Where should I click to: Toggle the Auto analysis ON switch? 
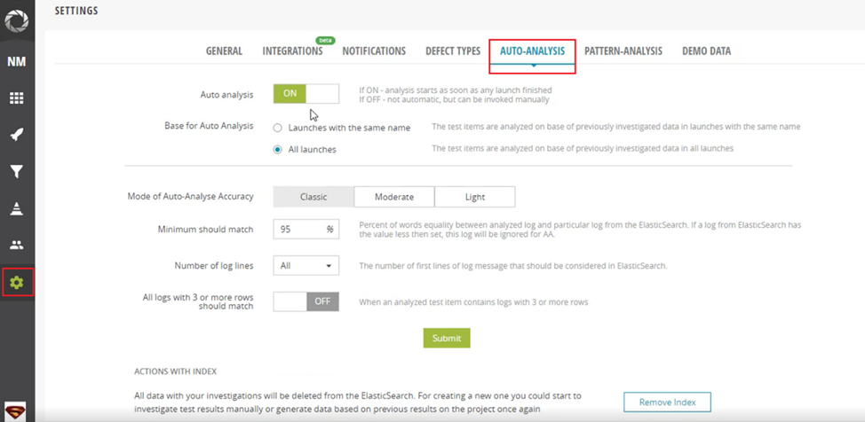pos(306,94)
